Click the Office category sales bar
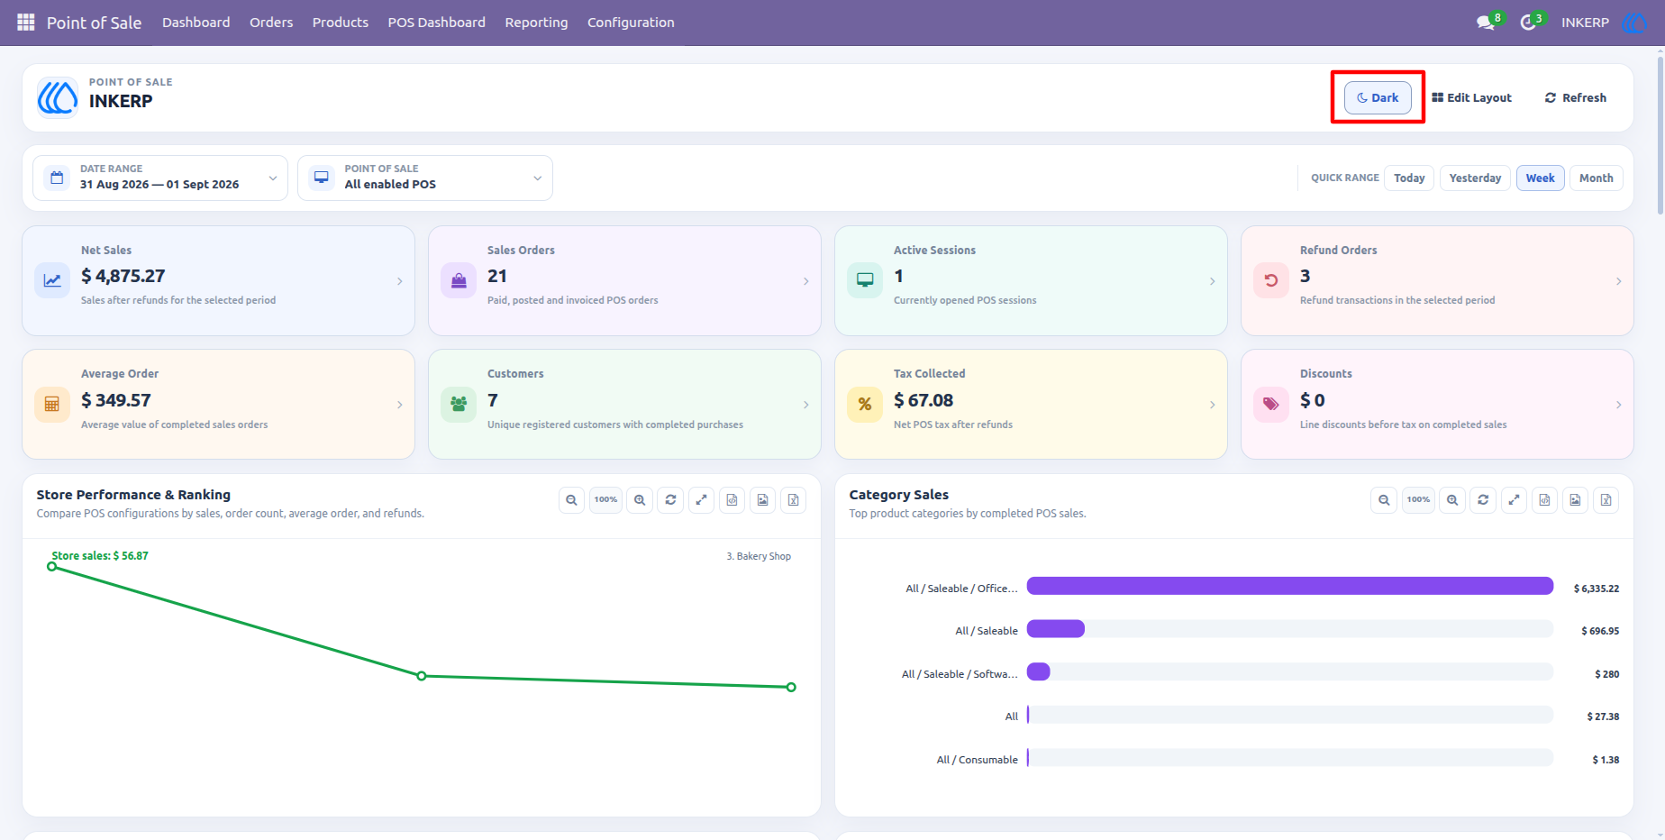Viewport: 1665px width, 840px height. [1289, 586]
